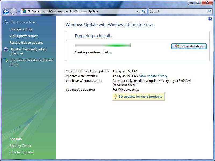
Task: Click 'Windows Update with Windows Ultimate Extras' title
Action: (110, 25)
